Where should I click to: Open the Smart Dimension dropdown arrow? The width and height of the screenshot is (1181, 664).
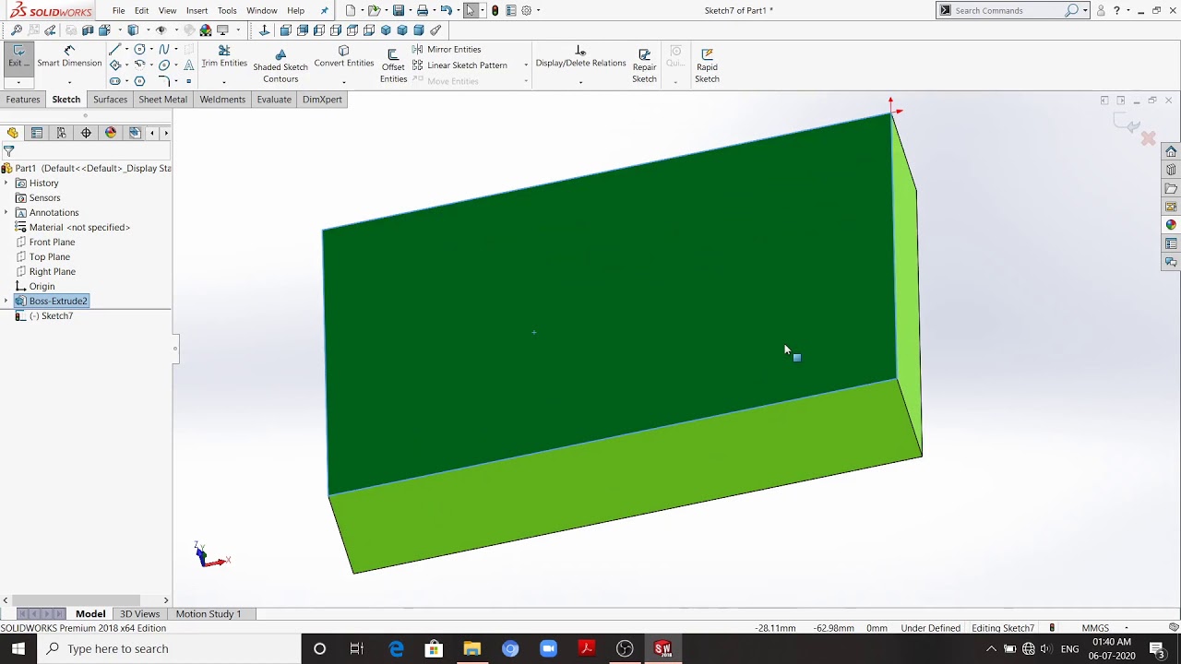tap(69, 81)
